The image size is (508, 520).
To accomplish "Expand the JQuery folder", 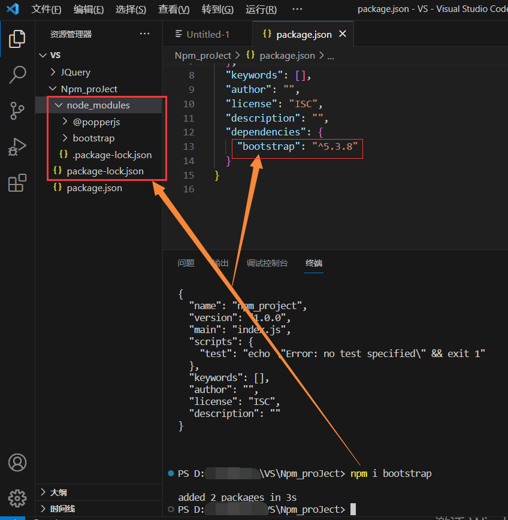I will pos(53,72).
